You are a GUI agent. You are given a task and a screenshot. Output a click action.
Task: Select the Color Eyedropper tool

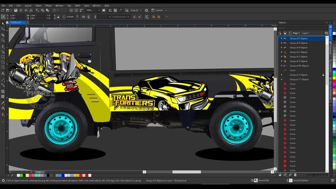[x=3, y=103]
